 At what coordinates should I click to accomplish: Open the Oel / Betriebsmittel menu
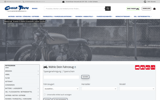[x=143, y=17]
